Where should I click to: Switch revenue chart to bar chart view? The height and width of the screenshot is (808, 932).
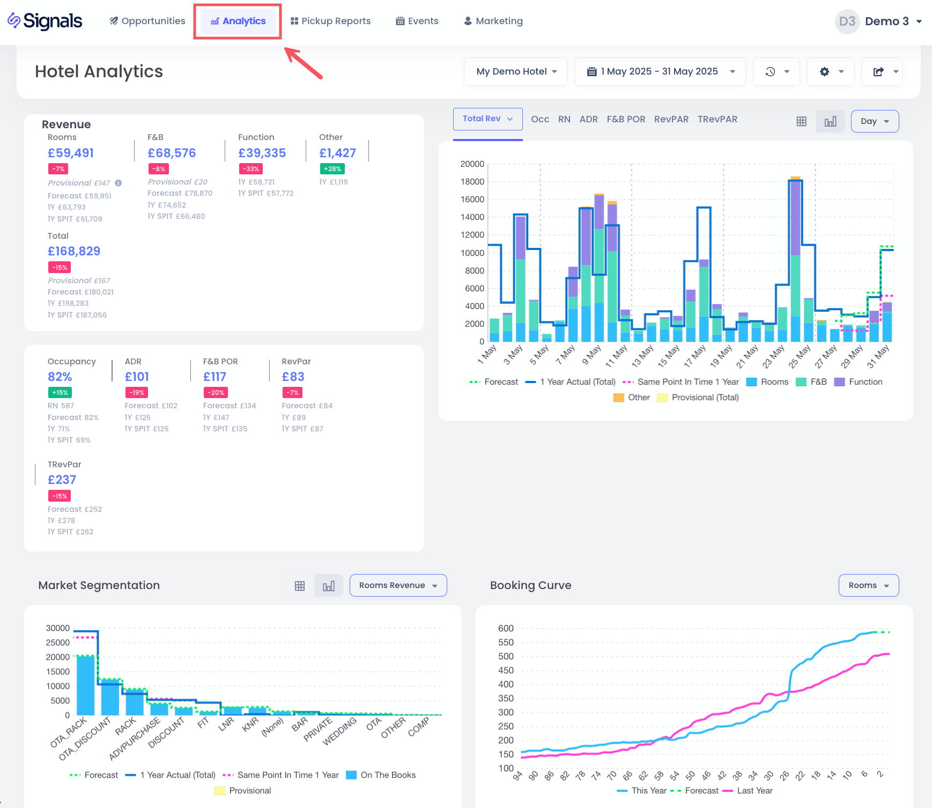coord(830,121)
